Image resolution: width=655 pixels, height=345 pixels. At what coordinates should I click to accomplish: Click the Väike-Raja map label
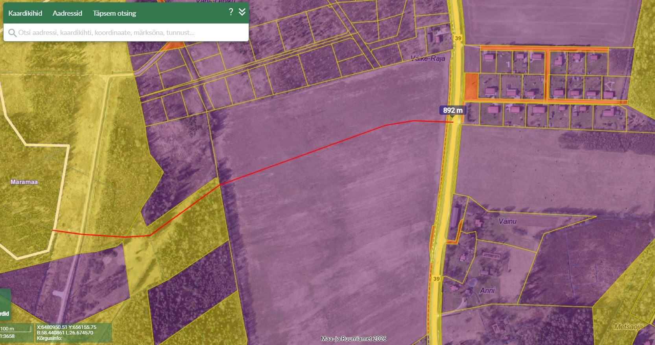(x=428, y=58)
